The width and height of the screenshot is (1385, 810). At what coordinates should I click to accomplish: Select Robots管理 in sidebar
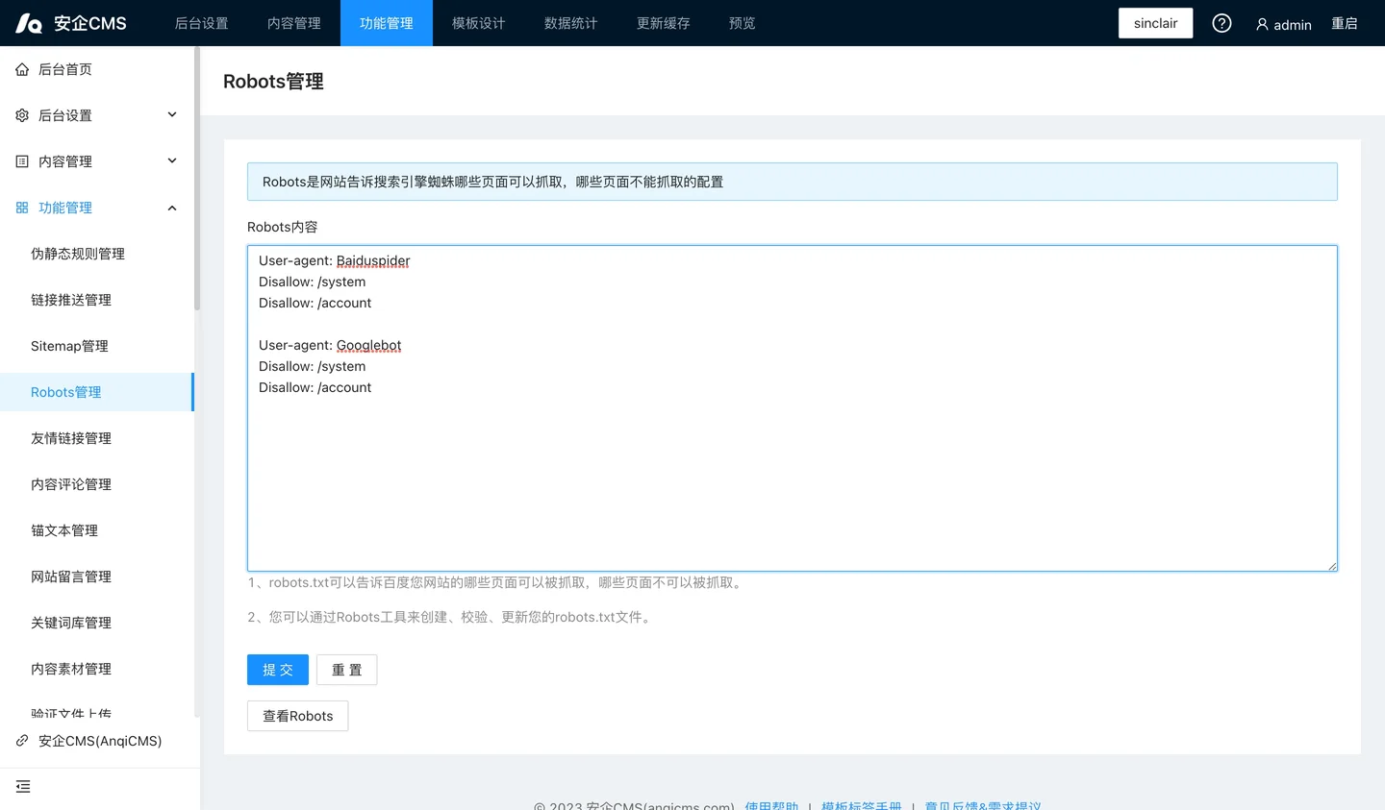coord(96,392)
